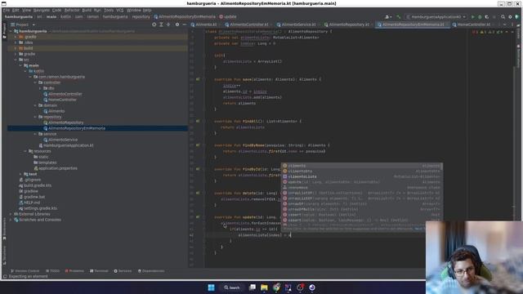
Task: Choose alimentoDto suggestion in completion popup
Action: click(362, 171)
